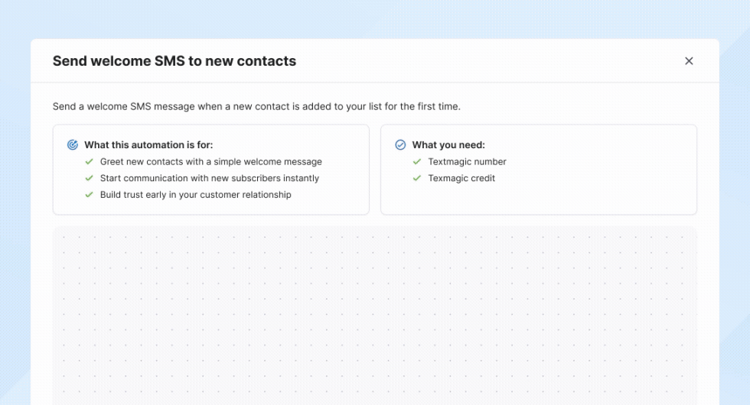Screen dimensions: 750x405
Task: Close the welcome SMS dialog
Action: click(689, 61)
